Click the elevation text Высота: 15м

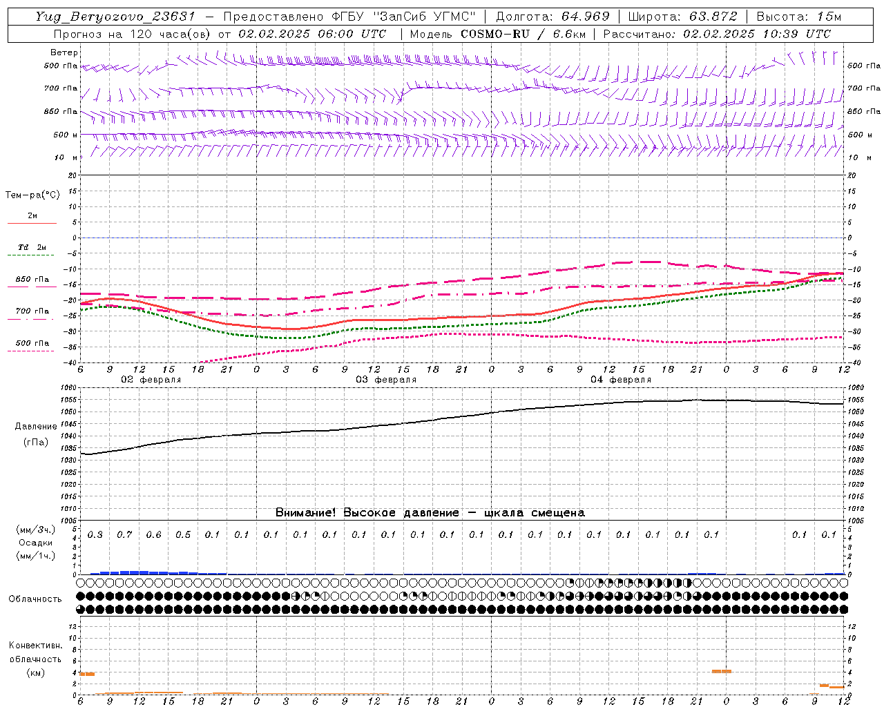pyautogui.click(x=799, y=17)
